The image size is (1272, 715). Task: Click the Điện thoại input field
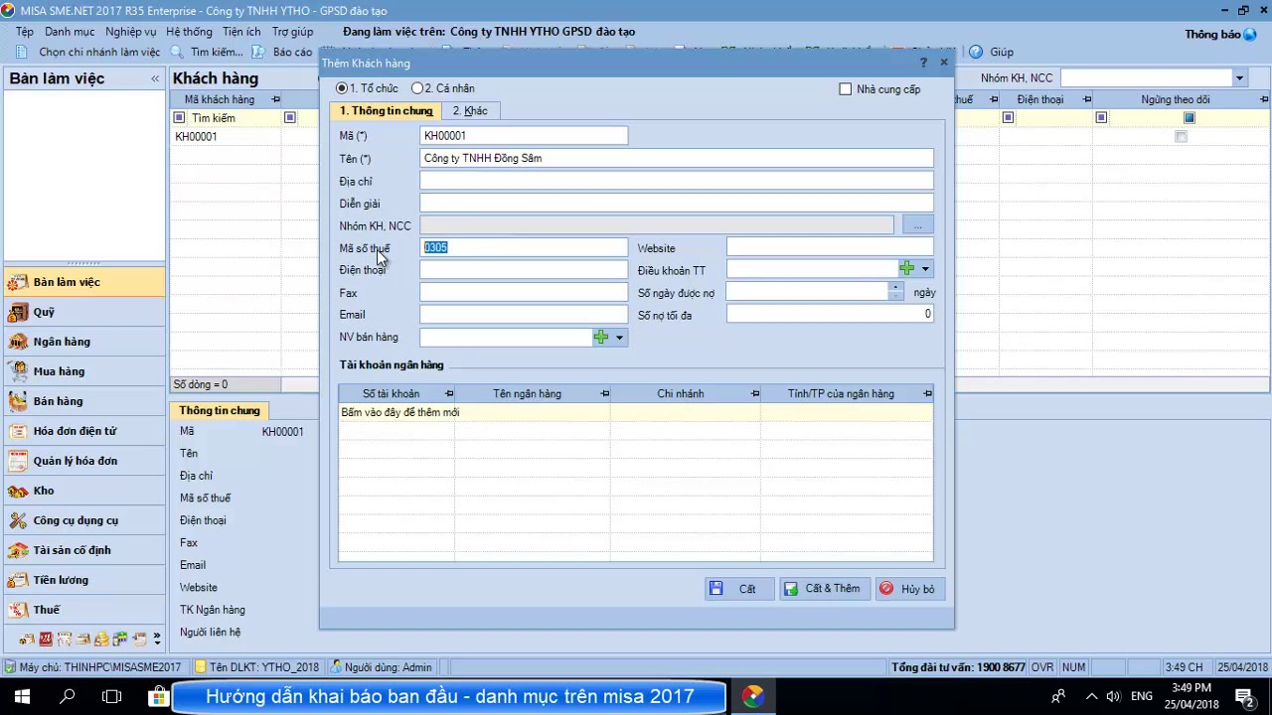pyautogui.click(x=524, y=270)
